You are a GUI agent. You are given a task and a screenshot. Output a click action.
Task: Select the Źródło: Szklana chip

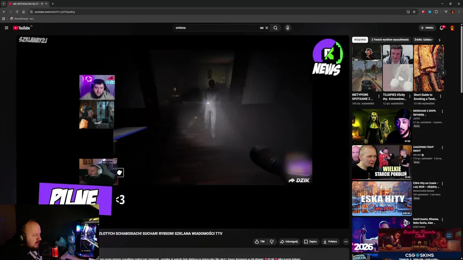click(x=424, y=40)
